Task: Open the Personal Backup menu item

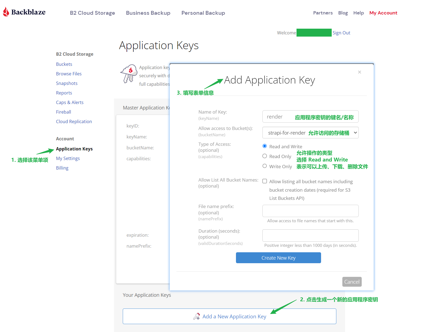Action: click(x=203, y=13)
